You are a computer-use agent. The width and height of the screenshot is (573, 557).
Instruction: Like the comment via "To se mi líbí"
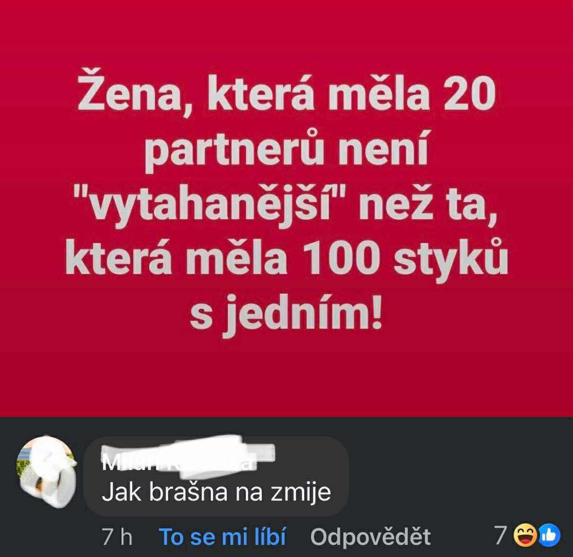click(x=222, y=537)
